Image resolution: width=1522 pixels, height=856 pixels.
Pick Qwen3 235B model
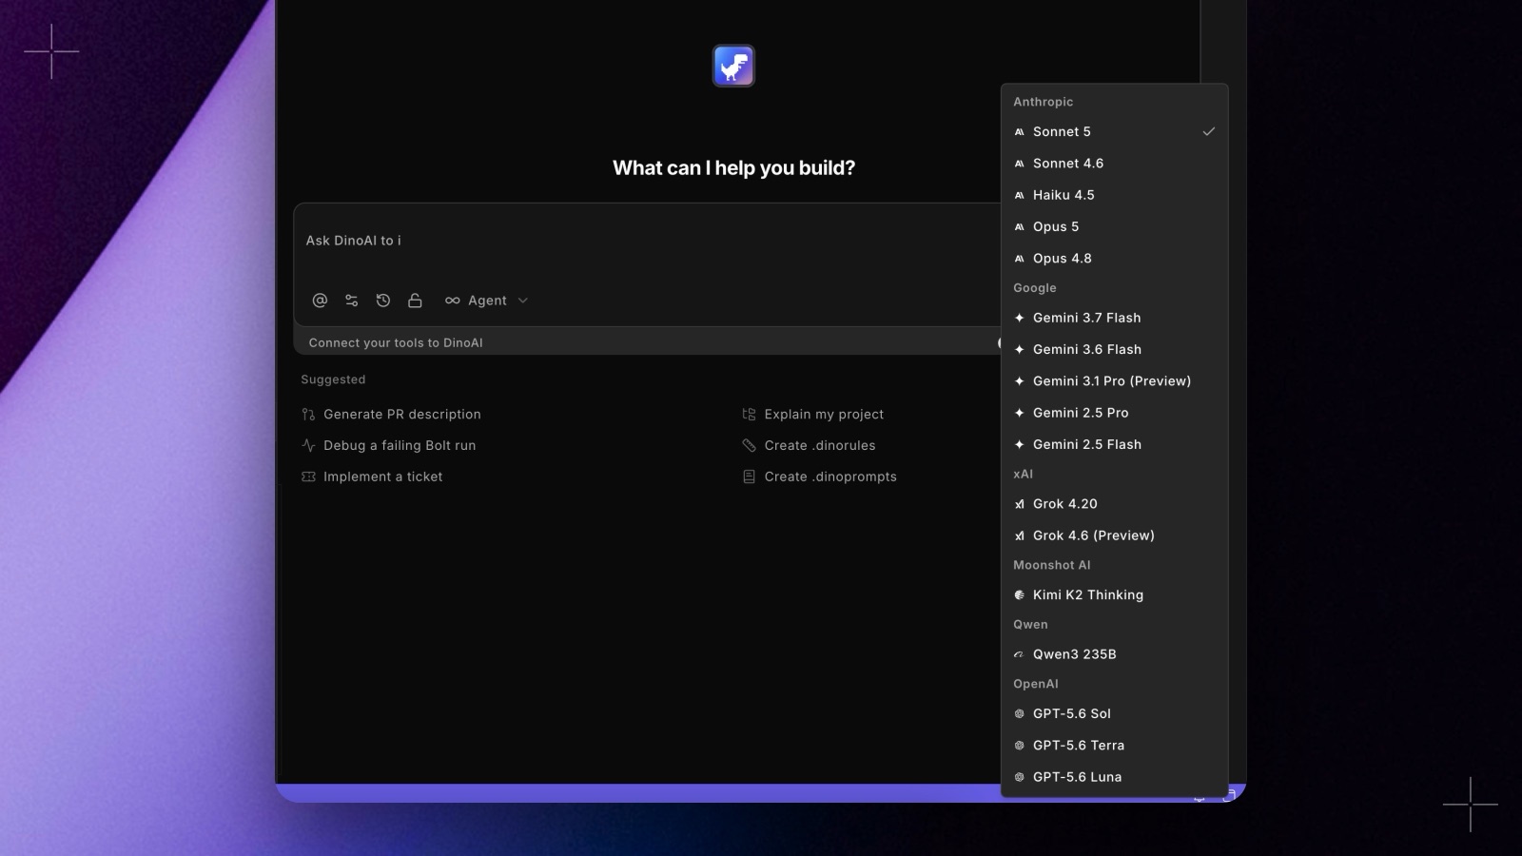(1114, 654)
